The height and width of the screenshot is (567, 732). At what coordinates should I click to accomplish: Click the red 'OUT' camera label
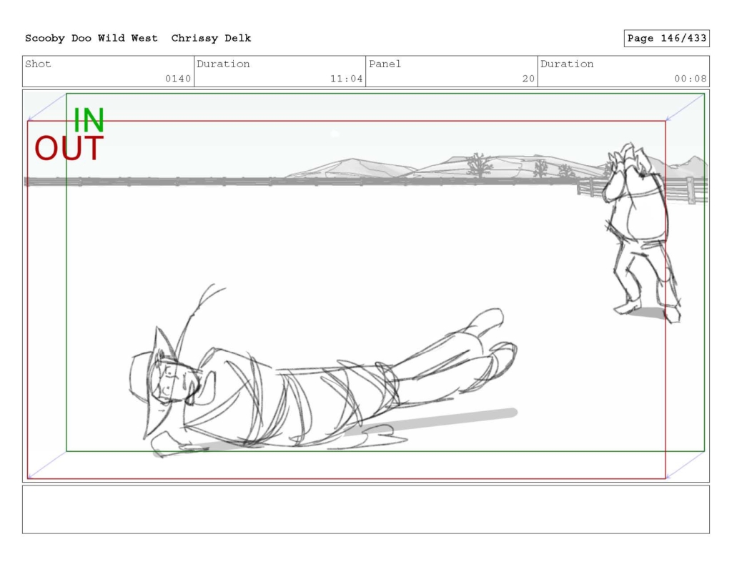pos(69,149)
